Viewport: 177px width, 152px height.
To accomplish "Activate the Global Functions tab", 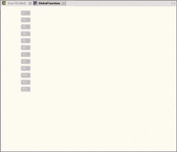I will 49,3.
